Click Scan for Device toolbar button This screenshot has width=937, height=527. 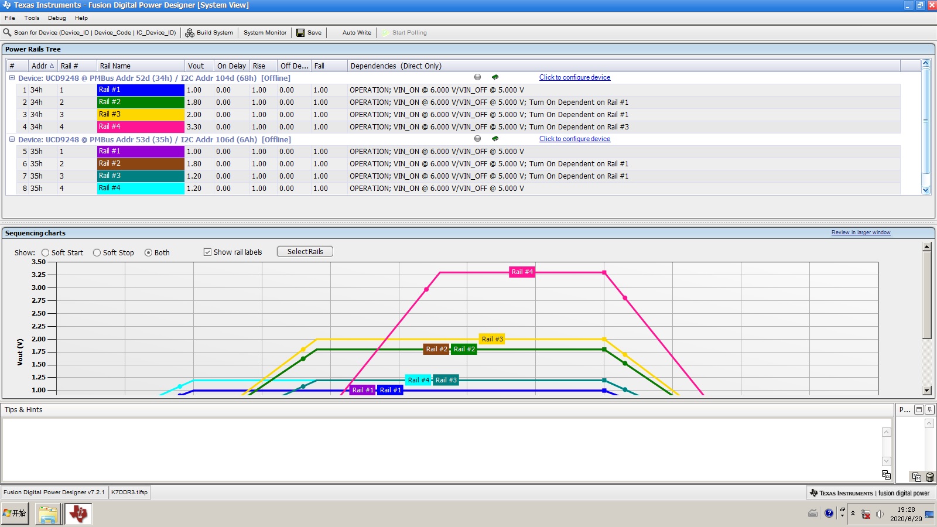pos(90,33)
